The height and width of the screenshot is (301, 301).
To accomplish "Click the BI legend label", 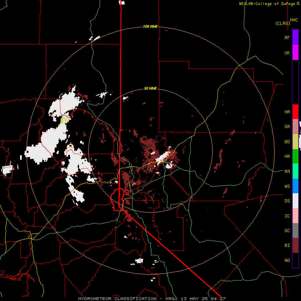I will tap(287, 245).
